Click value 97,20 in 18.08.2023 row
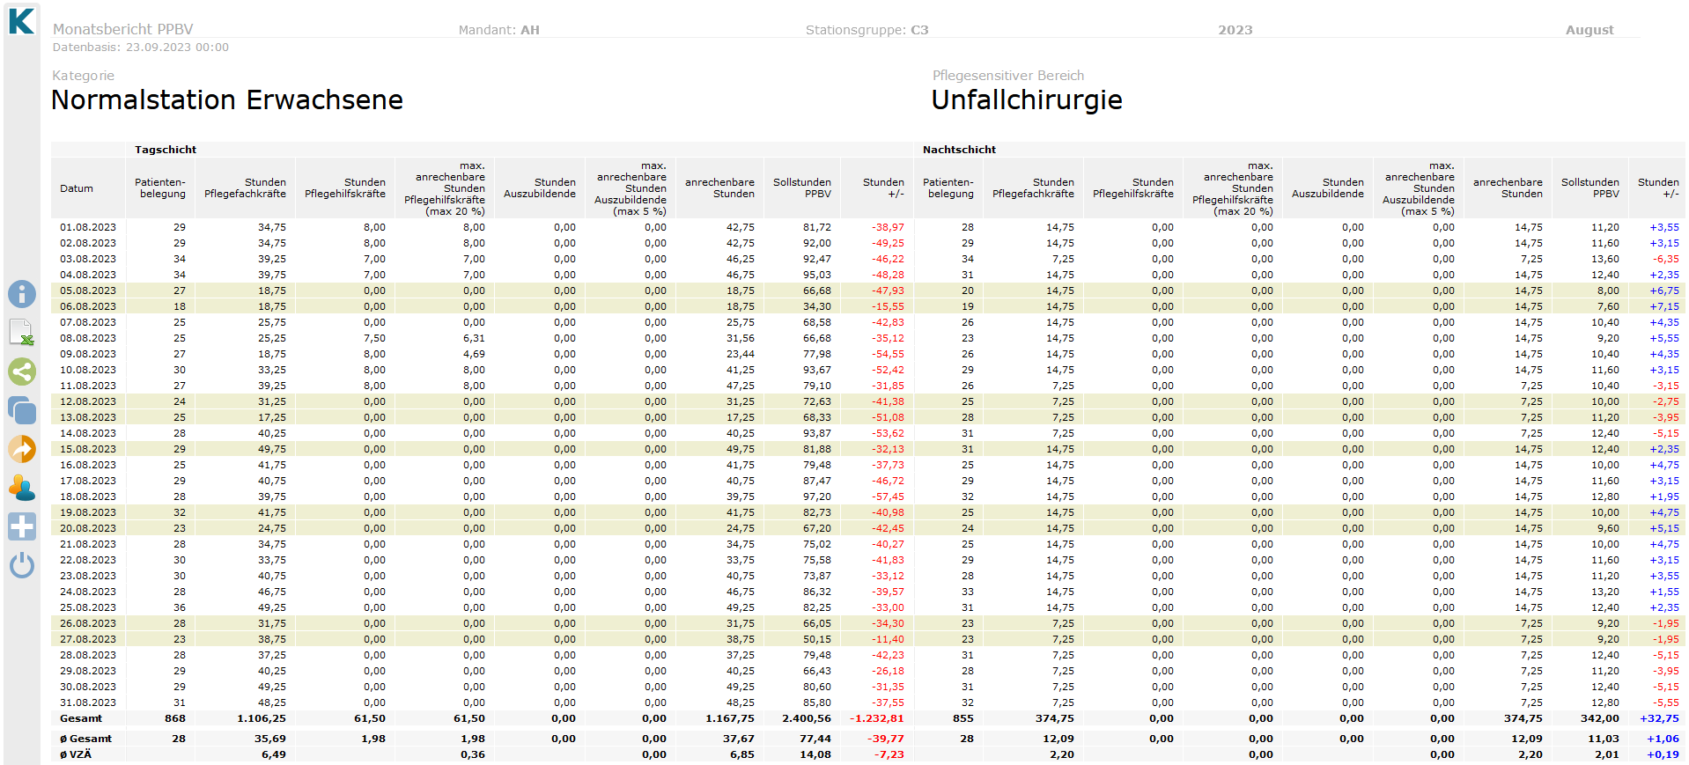The height and width of the screenshot is (765, 1689). [816, 497]
